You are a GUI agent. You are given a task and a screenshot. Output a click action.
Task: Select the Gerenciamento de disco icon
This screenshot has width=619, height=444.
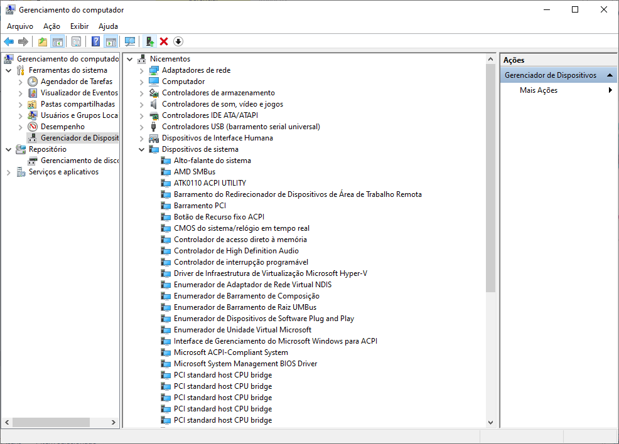pyautogui.click(x=33, y=161)
